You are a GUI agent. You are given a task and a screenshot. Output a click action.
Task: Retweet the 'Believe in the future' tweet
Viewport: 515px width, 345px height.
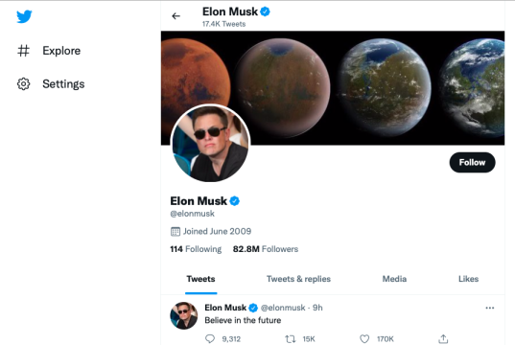[291, 338]
